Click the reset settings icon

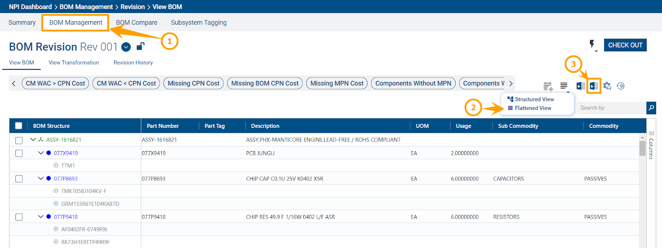tap(621, 86)
